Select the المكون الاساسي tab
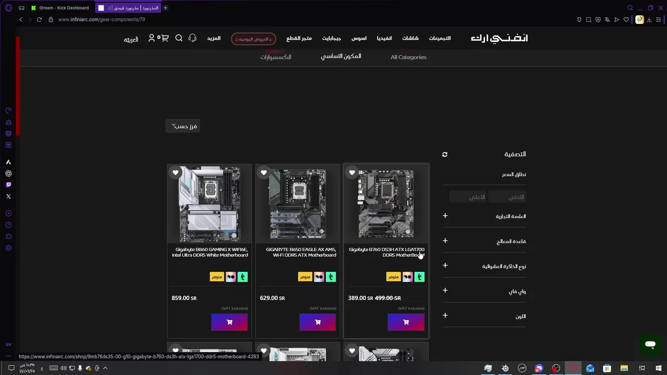 [x=341, y=56]
